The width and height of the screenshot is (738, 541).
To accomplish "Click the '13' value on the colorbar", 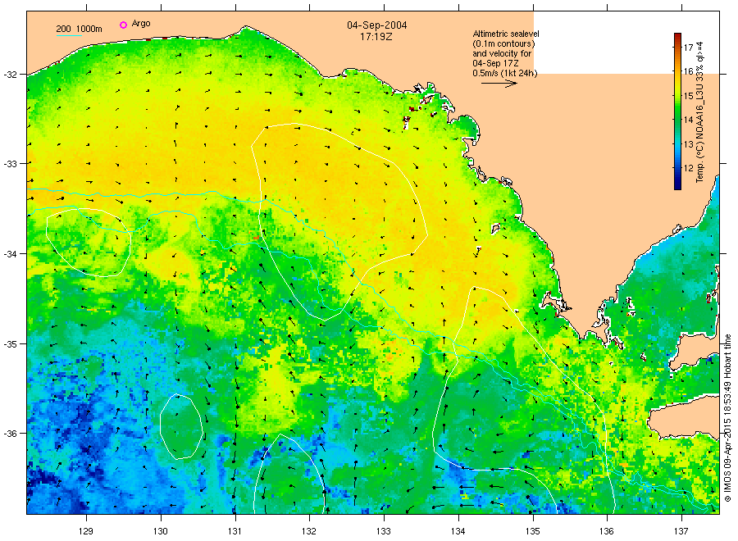I will [688, 144].
